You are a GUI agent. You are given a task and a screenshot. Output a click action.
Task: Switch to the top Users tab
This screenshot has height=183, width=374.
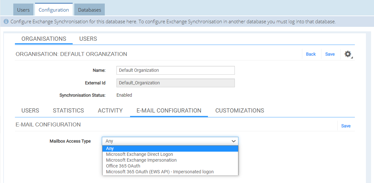click(23, 10)
